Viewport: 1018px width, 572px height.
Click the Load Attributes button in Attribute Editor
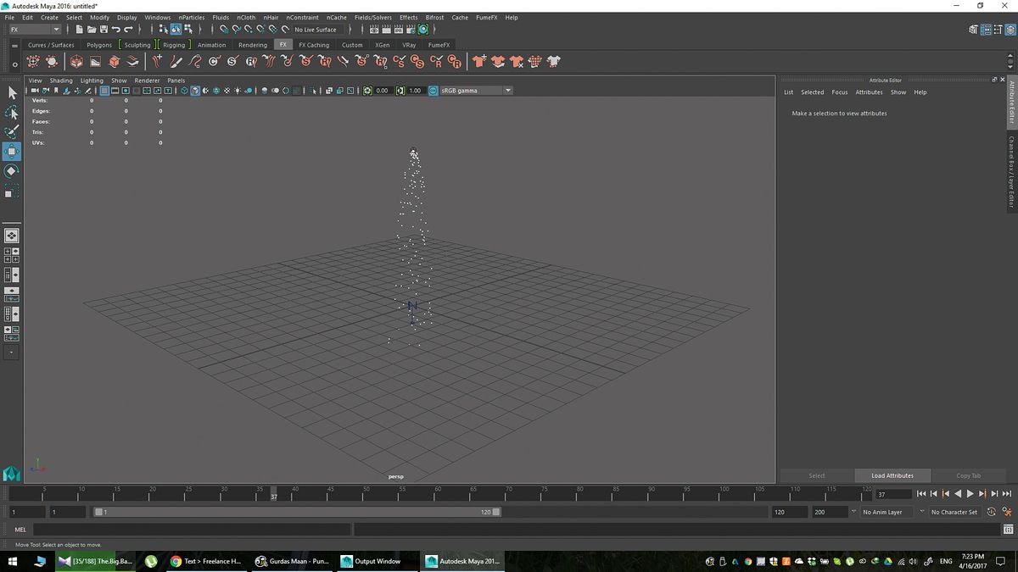tap(891, 475)
